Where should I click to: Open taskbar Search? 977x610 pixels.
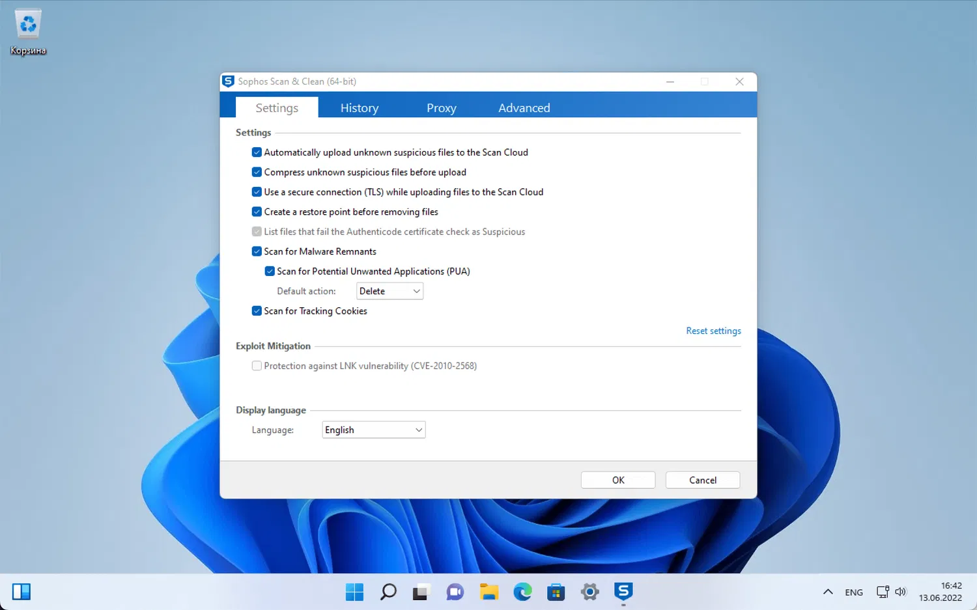click(x=388, y=592)
